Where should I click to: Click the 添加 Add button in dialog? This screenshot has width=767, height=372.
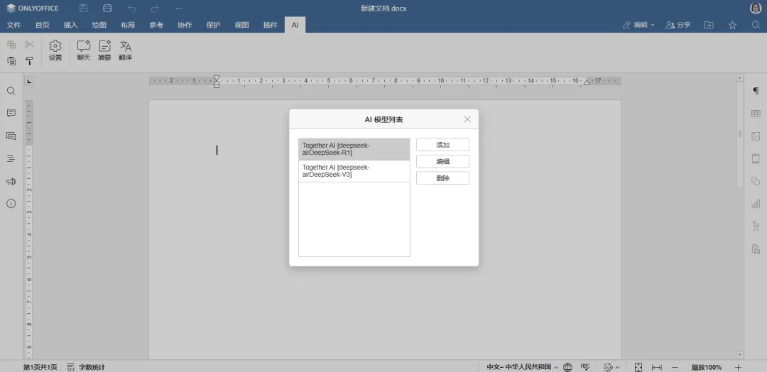(x=442, y=145)
